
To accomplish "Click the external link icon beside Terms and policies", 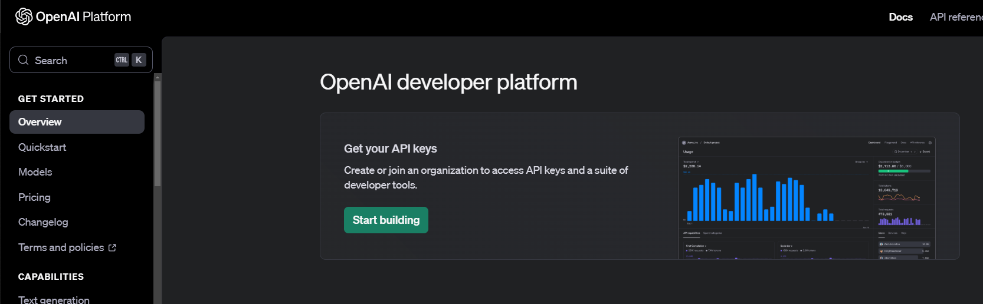I will [112, 247].
